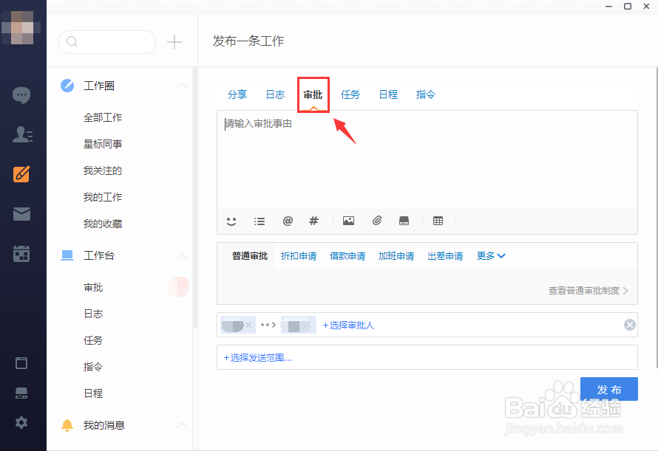Switch to the 任务 tab
The image size is (658, 451).
tap(350, 94)
